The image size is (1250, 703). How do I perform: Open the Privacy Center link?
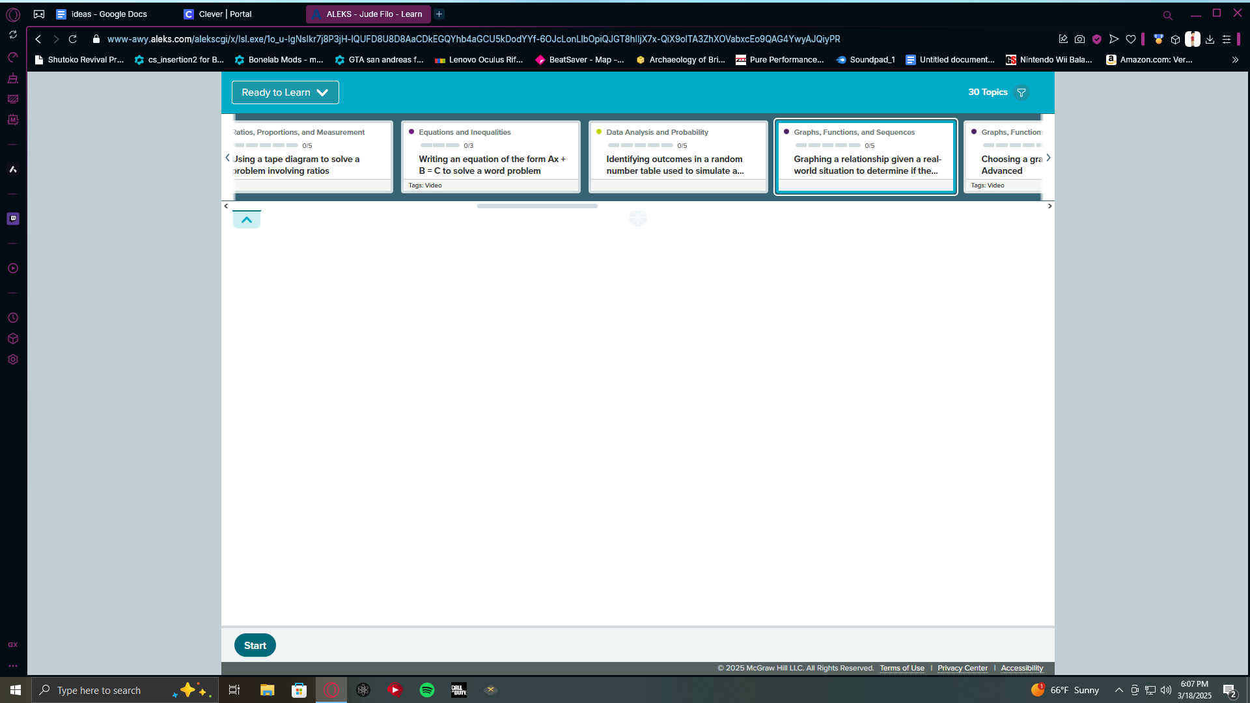coord(962,668)
